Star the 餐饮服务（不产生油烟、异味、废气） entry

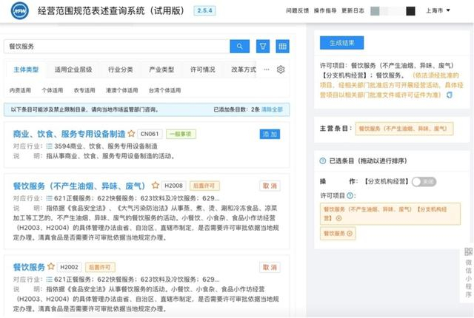(156, 185)
